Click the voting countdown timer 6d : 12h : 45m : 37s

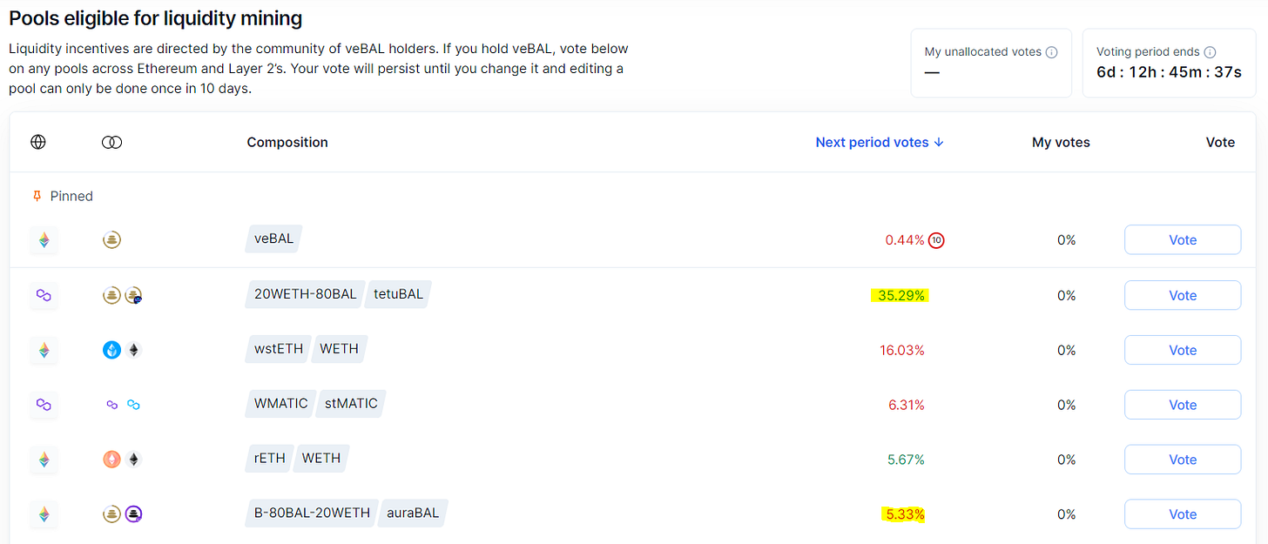pyautogui.click(x=1169, y=72)
